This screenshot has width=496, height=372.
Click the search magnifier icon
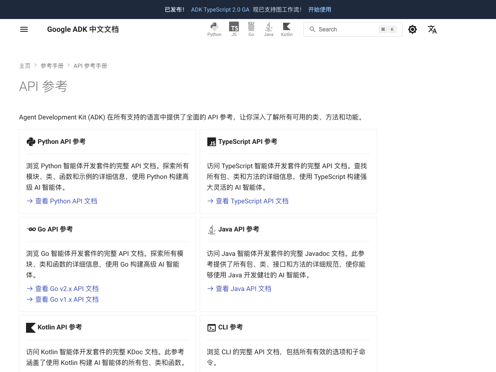[x=312, y=29]
